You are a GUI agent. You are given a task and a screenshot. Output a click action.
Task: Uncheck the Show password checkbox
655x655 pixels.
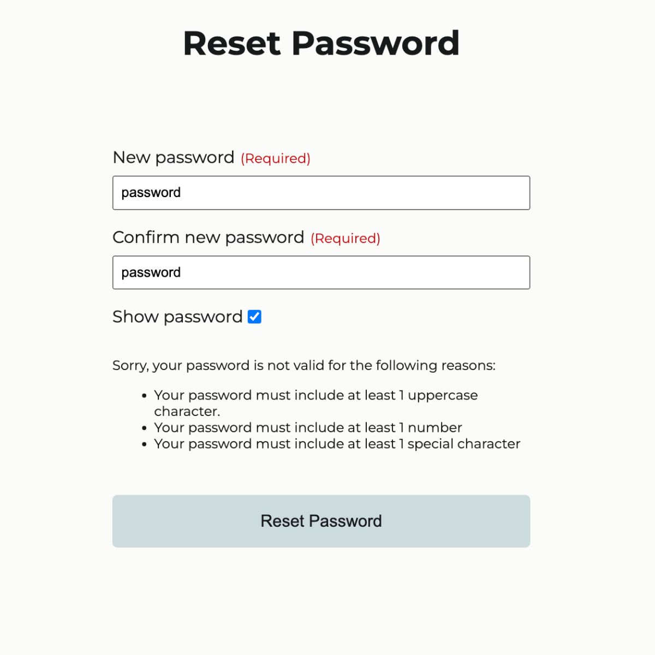pyautogui.click(x=254, y=317)
